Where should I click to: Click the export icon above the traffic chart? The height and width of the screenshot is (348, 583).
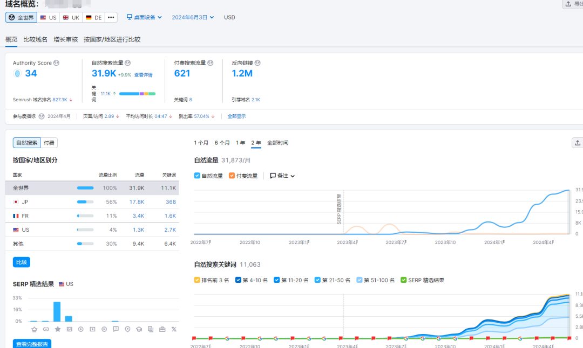pyautogui.click(x=577, y=143)
